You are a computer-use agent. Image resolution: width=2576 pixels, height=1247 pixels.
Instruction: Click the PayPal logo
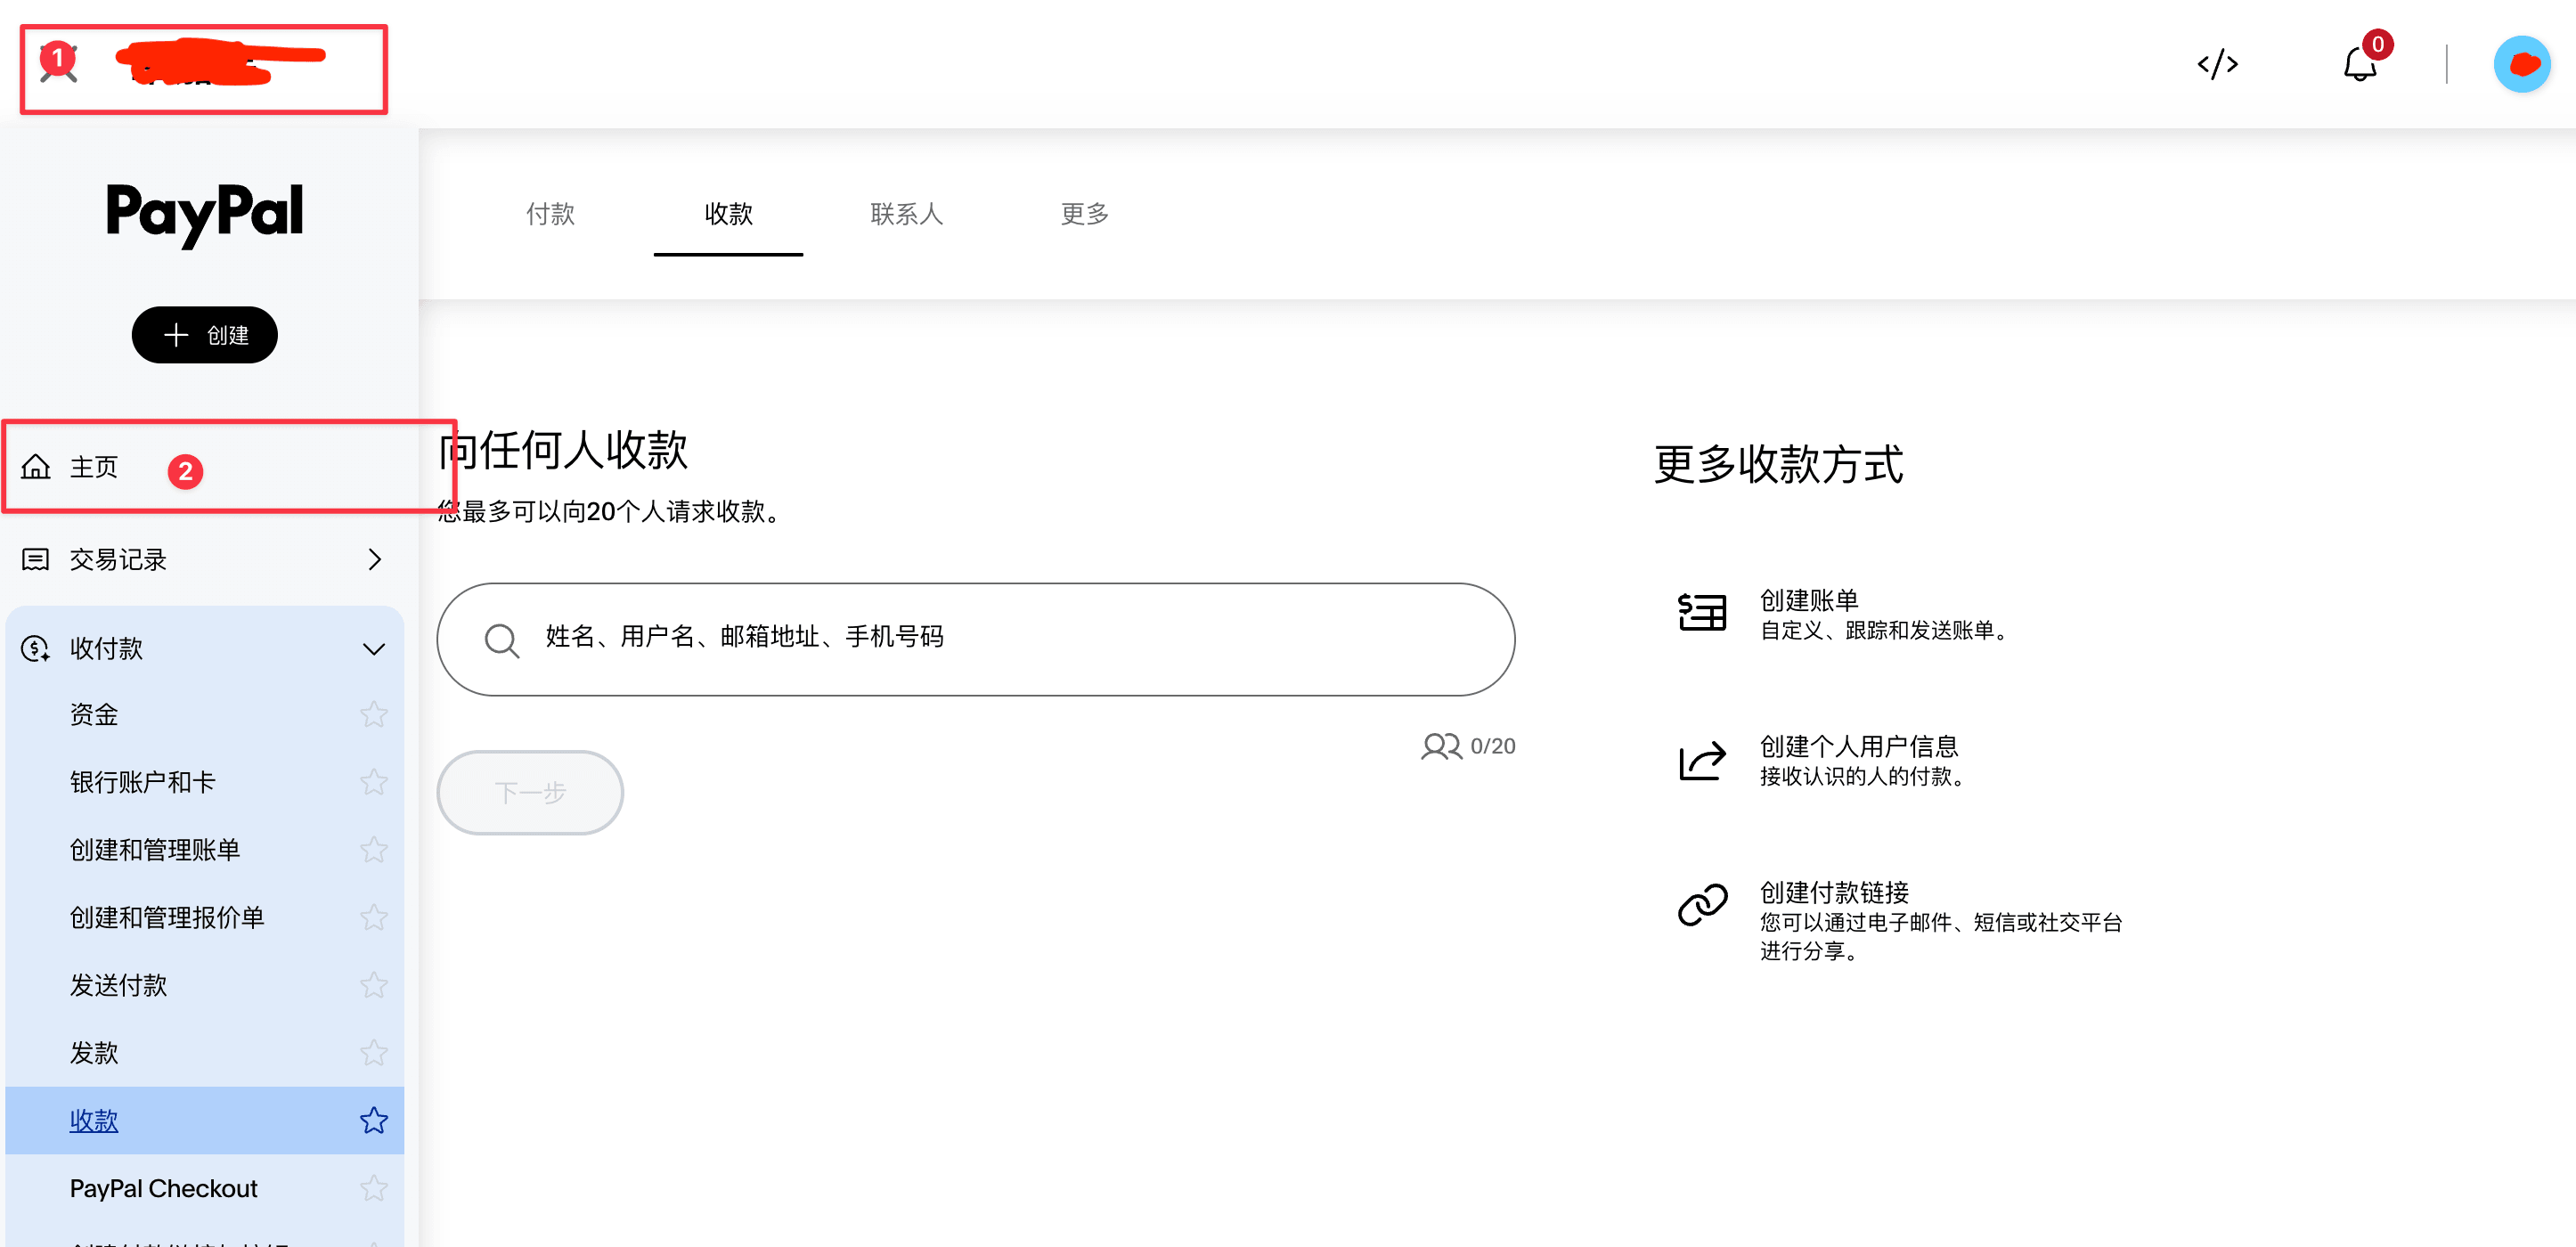205,212
